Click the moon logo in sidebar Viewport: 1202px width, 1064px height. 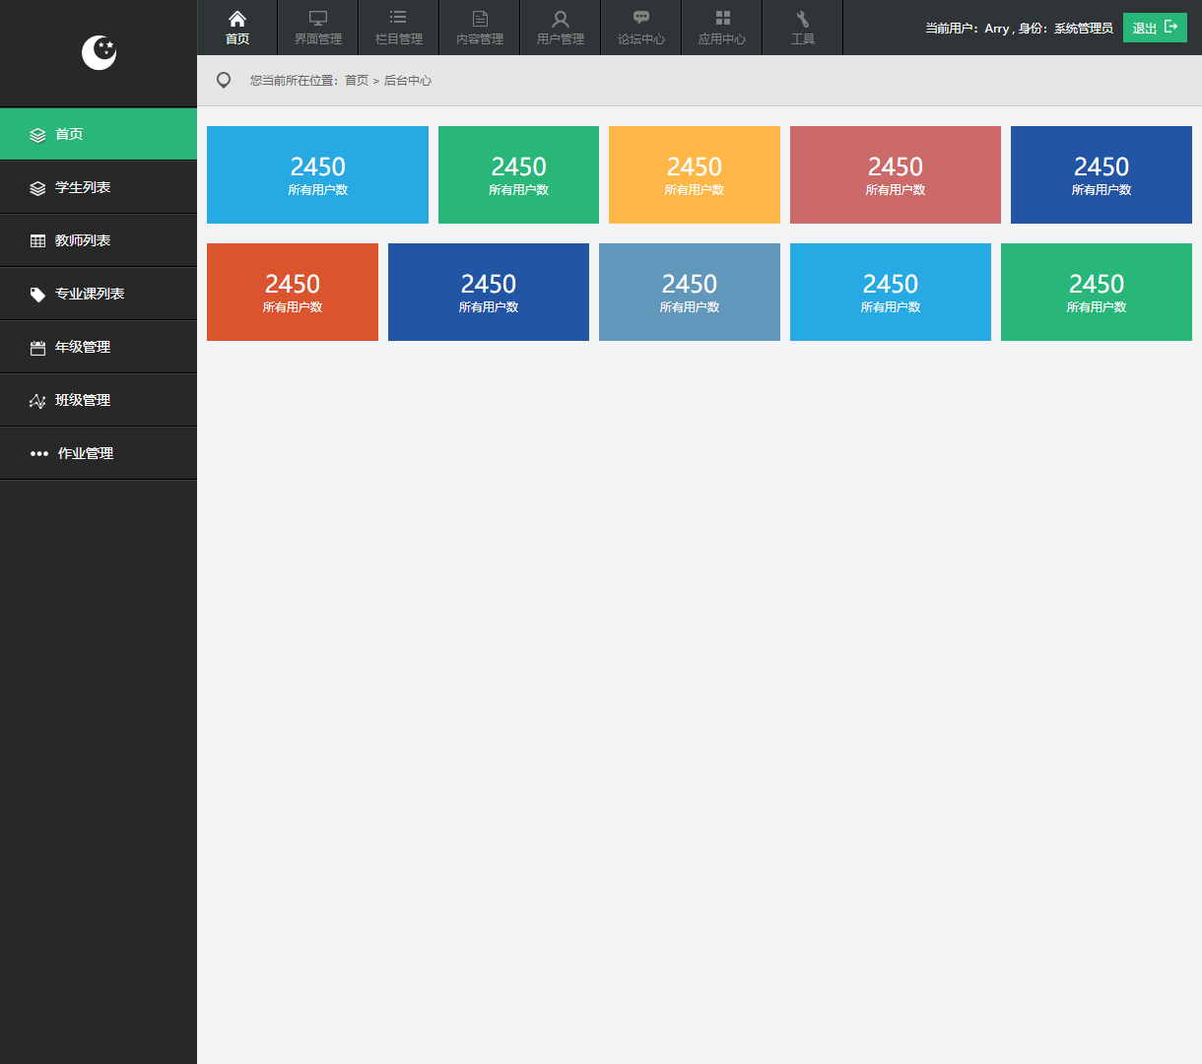pos(99,53)
